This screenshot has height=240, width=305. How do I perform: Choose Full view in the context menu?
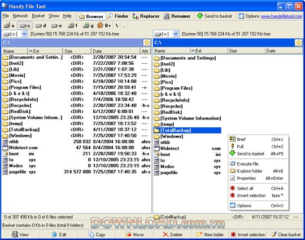point(258,146)
